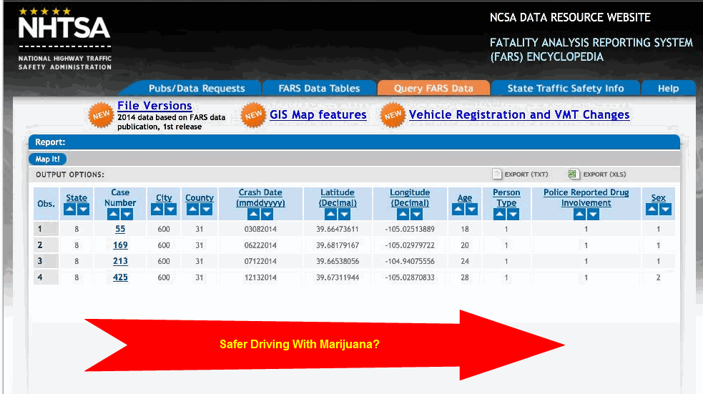Image resolution: width=703 pixels, height=394 pixels.
Task: Click the NEW badge beside File Versions
Action: pos(101,115)
